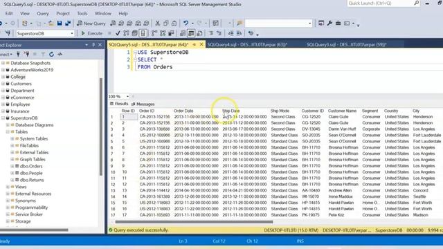Click the Execute button
This screenshot has height=249, width=443.
pyautogui.click(x=92, y=33)
